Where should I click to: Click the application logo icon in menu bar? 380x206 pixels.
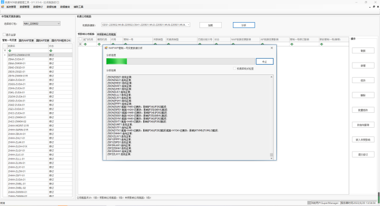click(x=3, y=7)
